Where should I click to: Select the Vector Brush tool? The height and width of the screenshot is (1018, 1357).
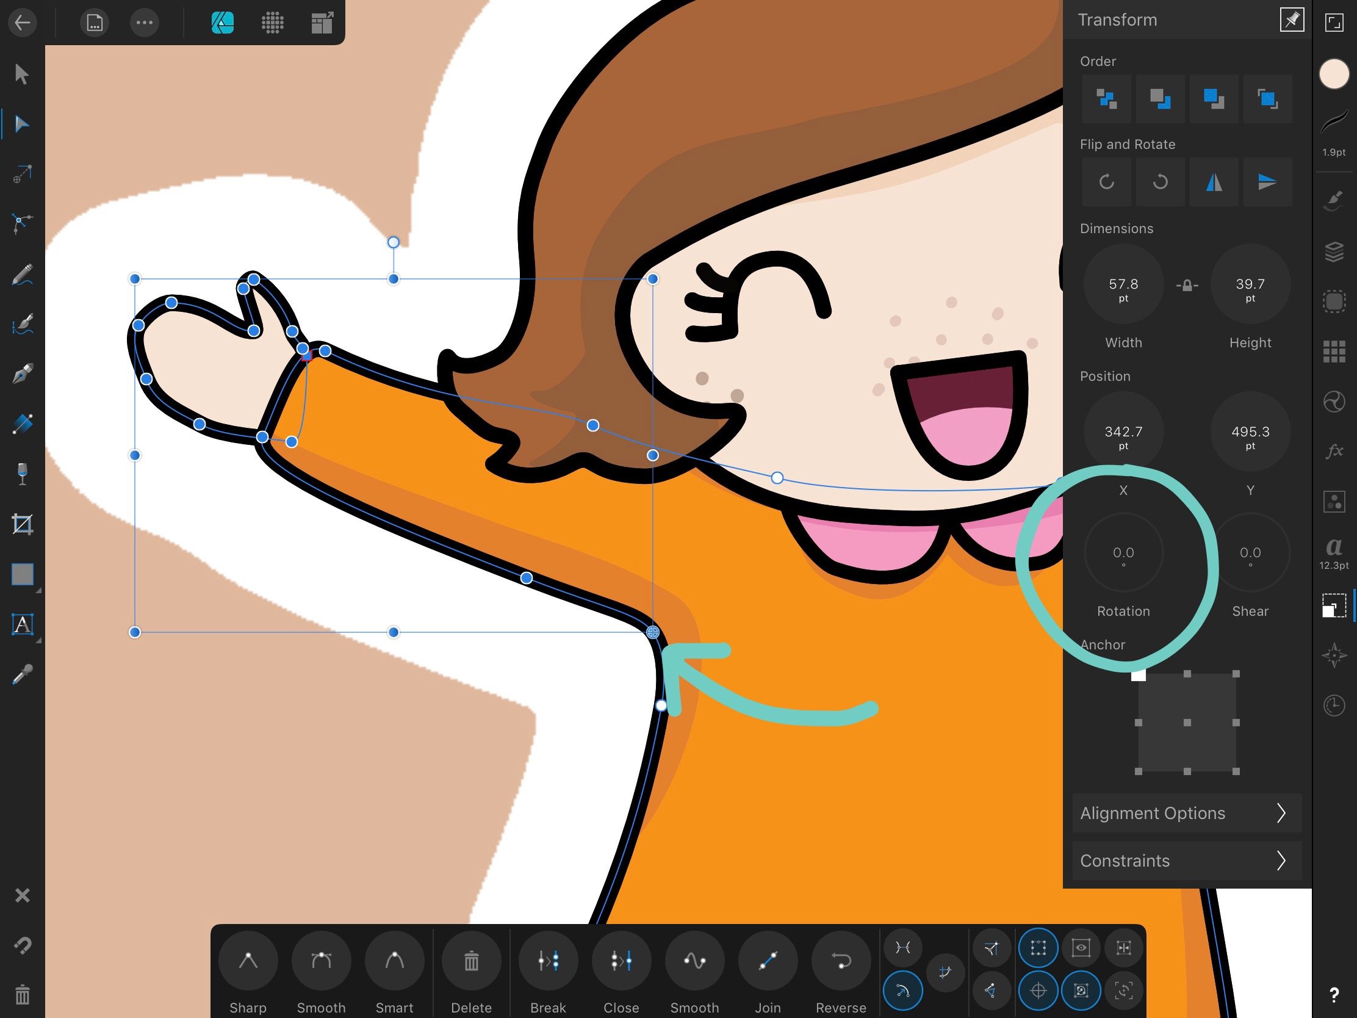(x=22, y=325)
